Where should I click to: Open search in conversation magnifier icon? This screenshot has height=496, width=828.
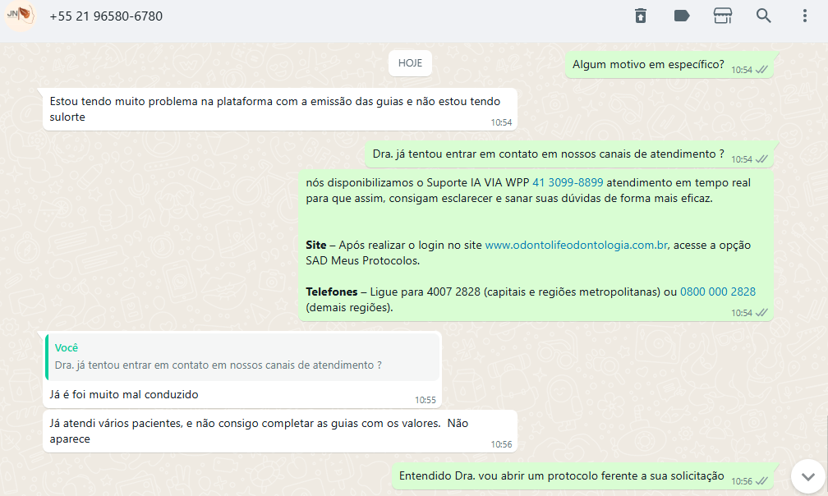764,16
